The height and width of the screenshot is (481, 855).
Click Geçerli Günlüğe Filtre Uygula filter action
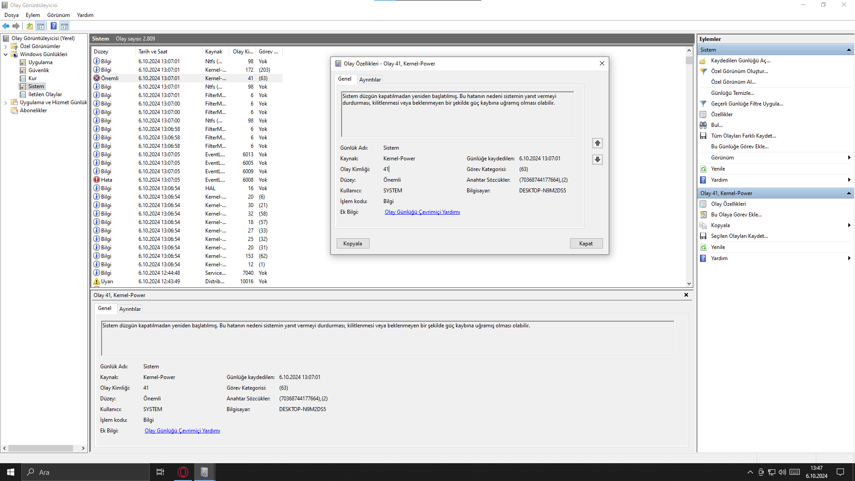coord(747,104)
